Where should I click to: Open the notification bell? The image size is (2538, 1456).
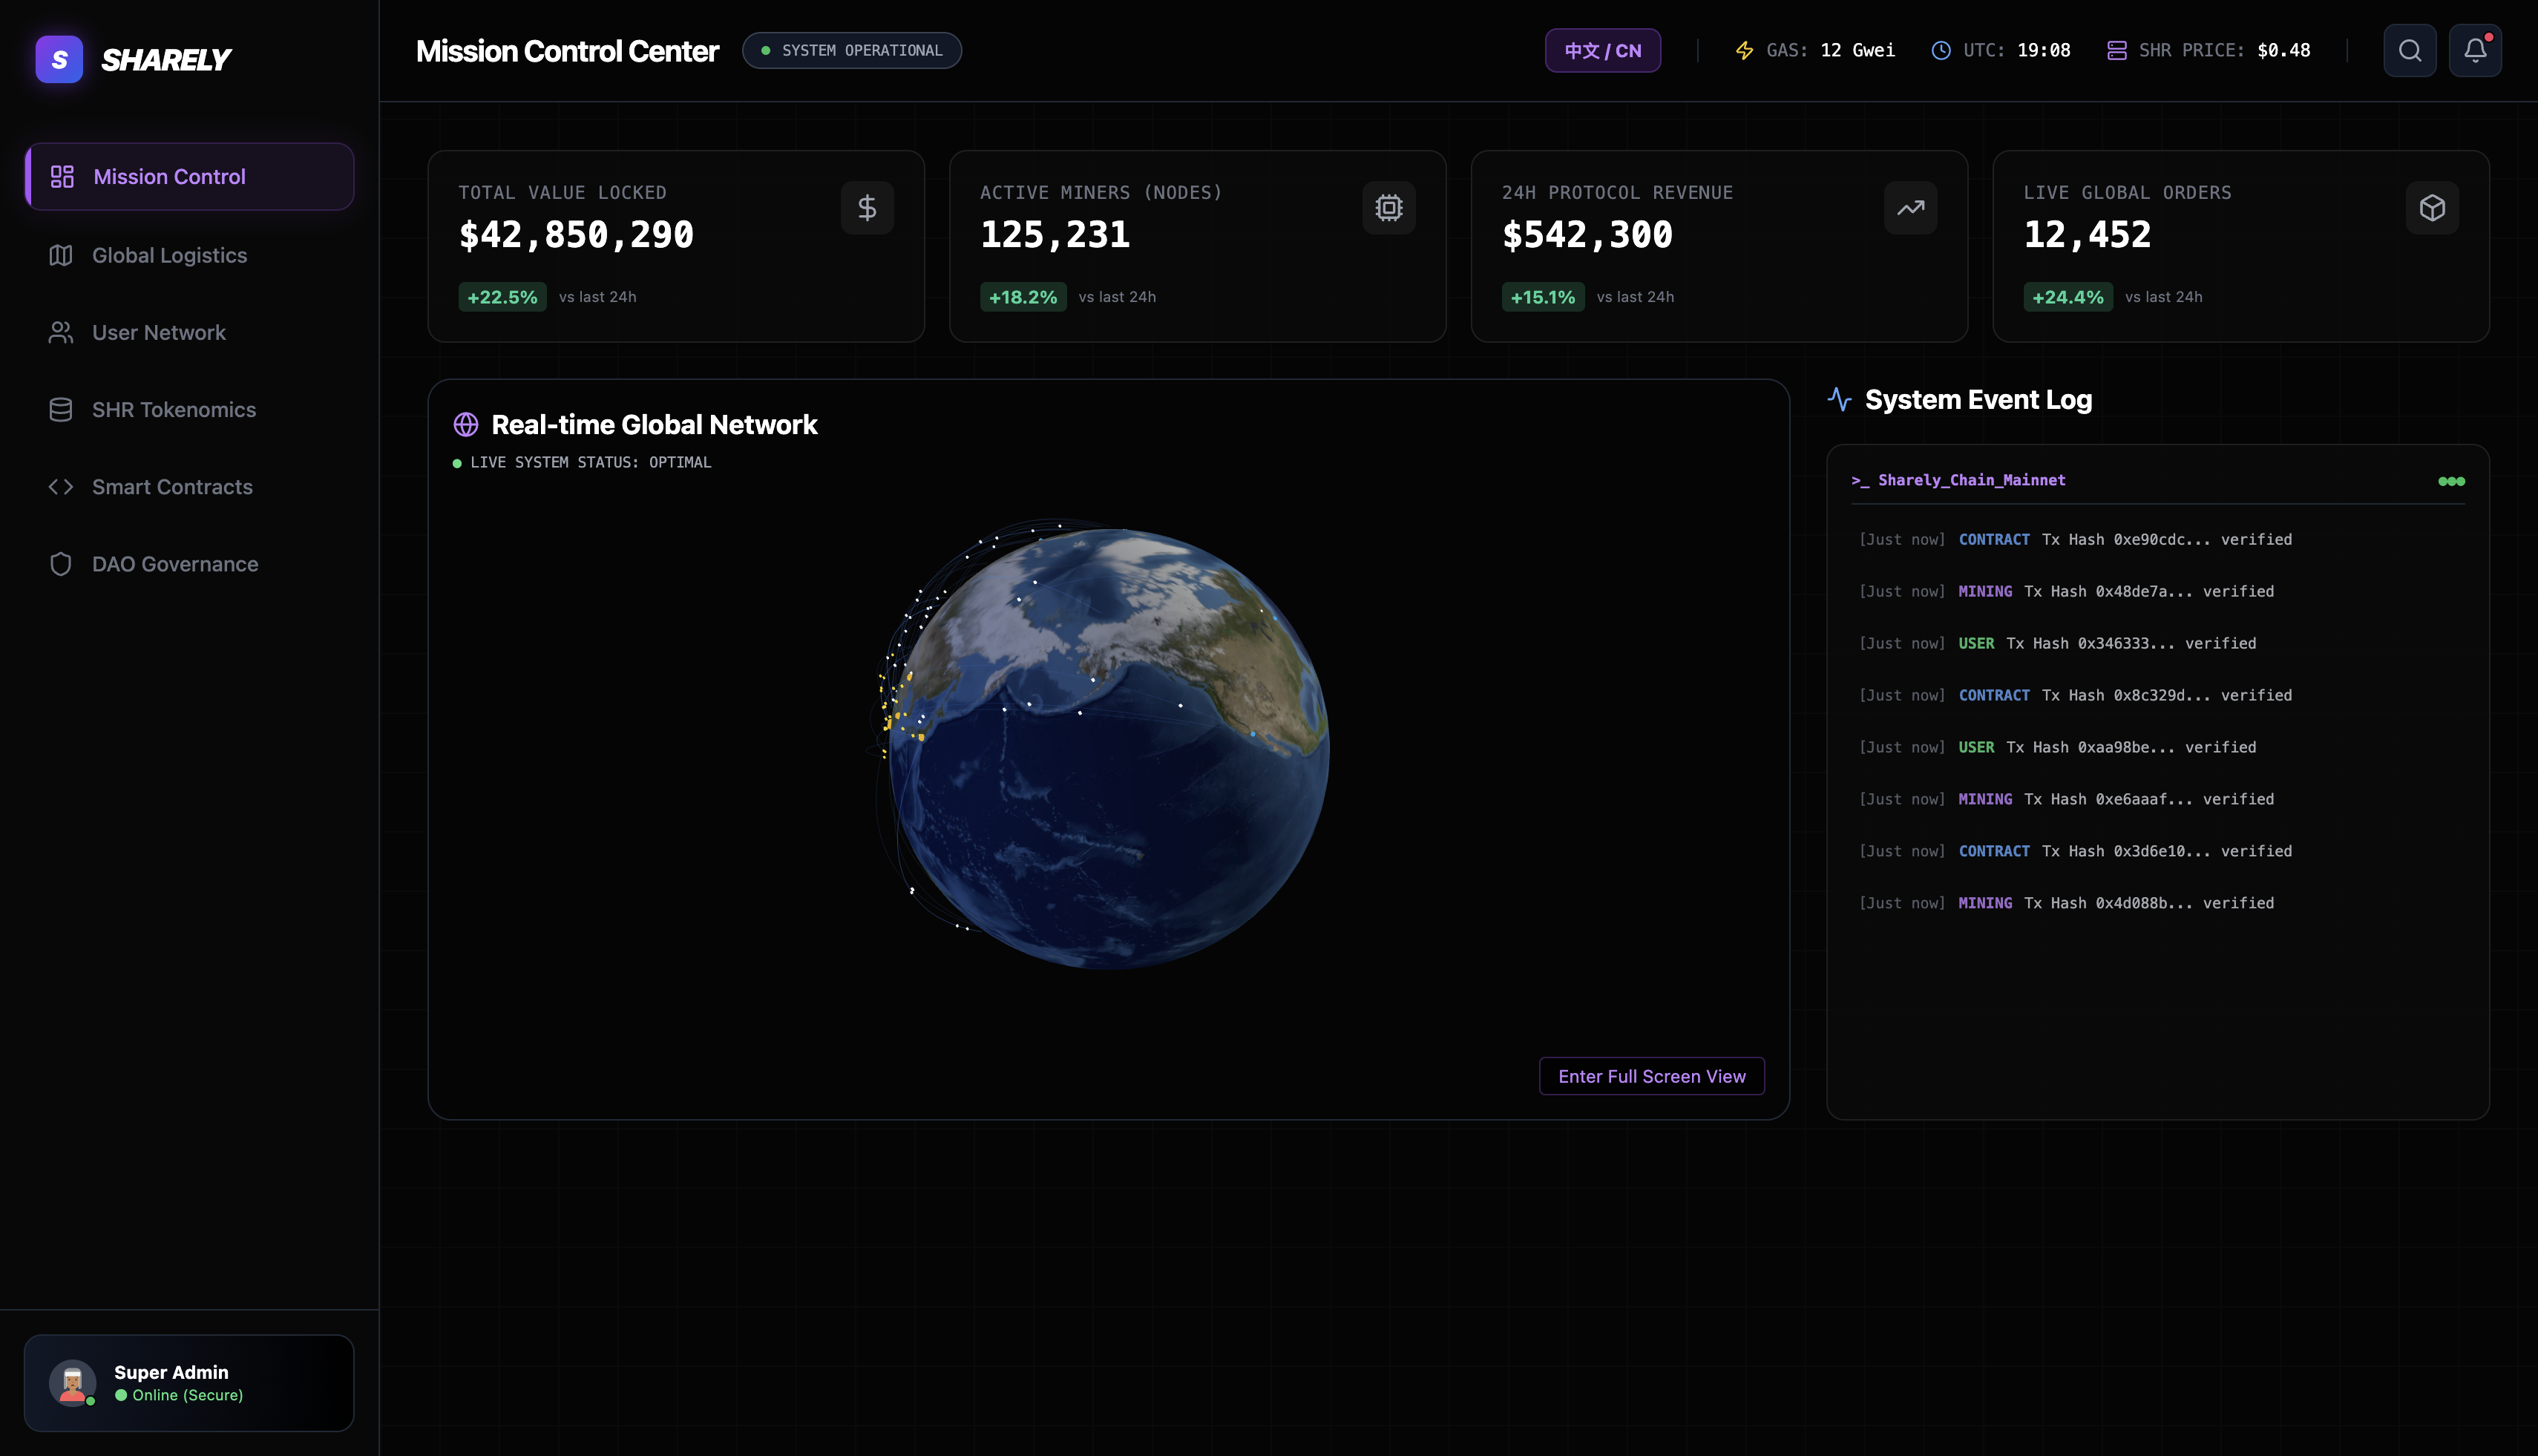point(2474,50)
